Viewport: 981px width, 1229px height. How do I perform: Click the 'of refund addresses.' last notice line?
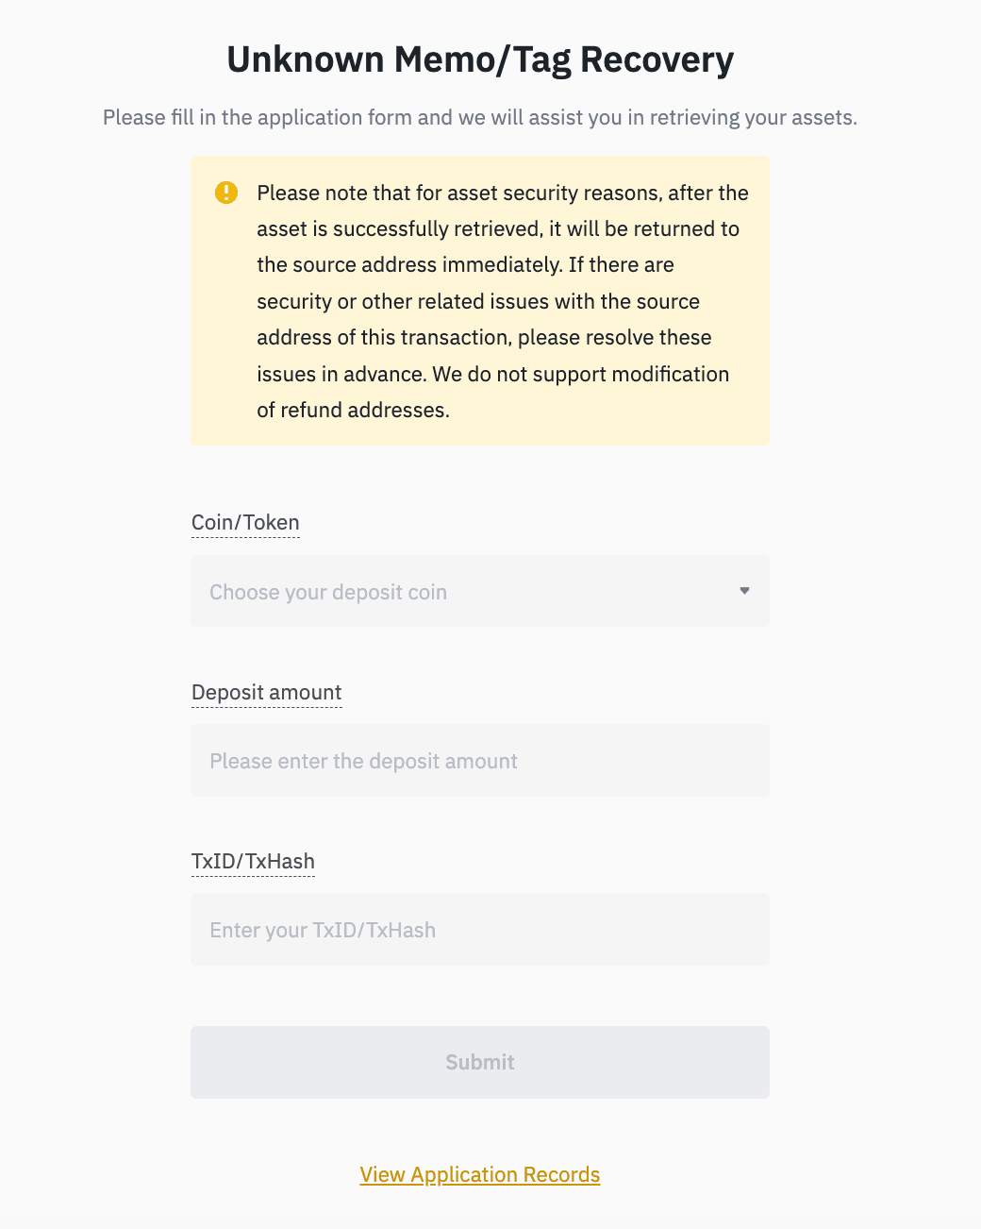point(353,410)
